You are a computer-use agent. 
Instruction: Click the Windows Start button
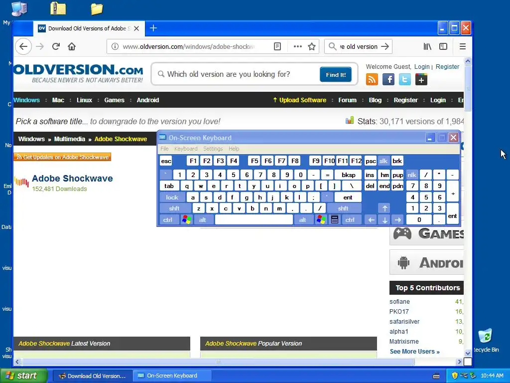[x=23, y=376]
